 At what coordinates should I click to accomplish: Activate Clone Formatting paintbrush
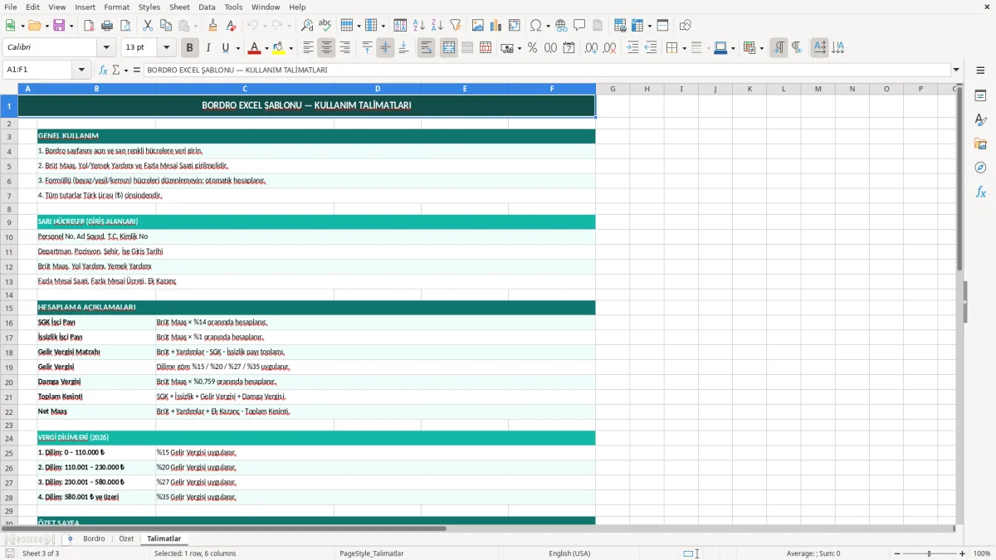213,25
